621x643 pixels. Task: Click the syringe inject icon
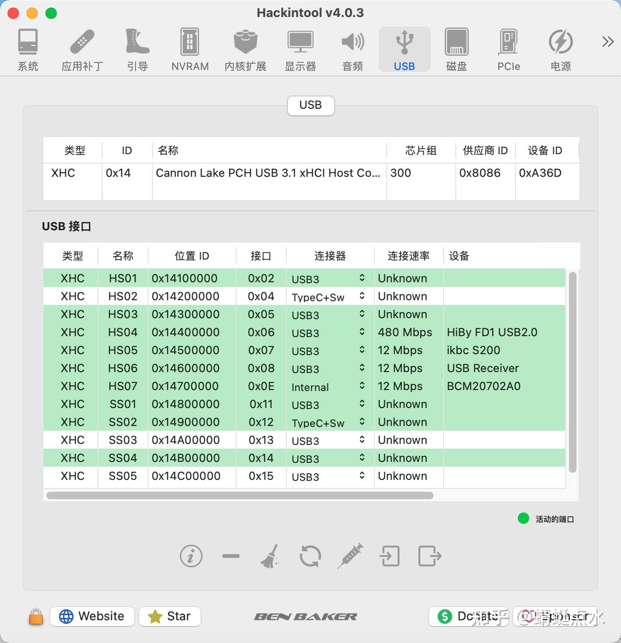[x=350, y=556]
